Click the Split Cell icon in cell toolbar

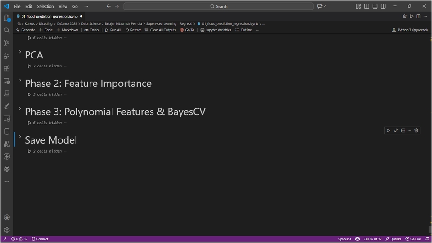pos(403,130)
